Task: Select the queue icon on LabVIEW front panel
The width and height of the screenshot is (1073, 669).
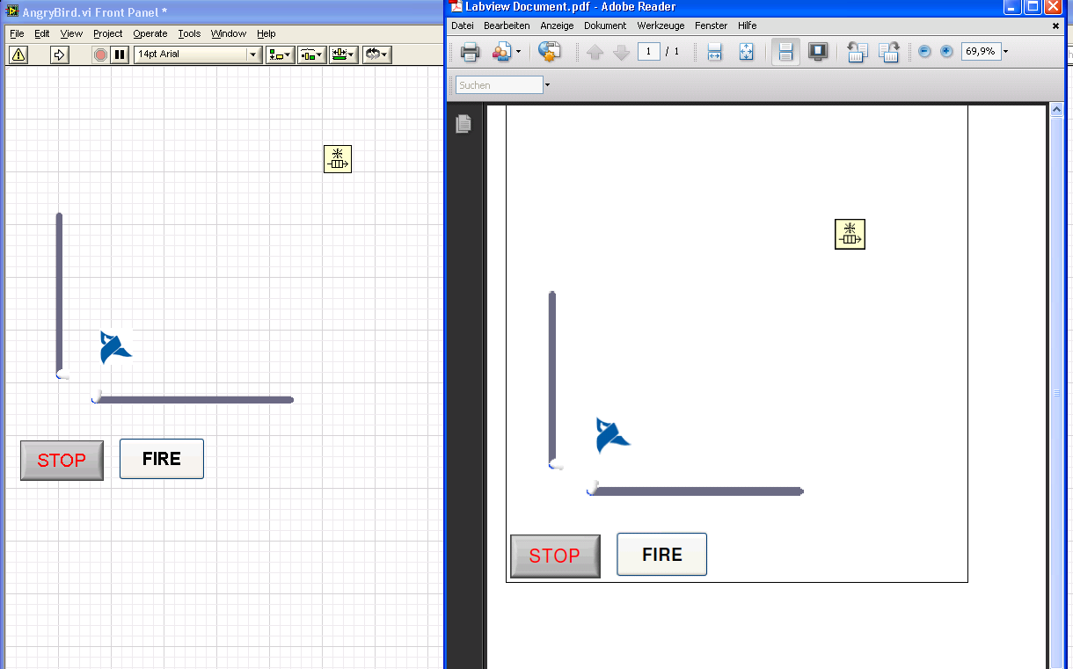Action: tap(338, 159)
